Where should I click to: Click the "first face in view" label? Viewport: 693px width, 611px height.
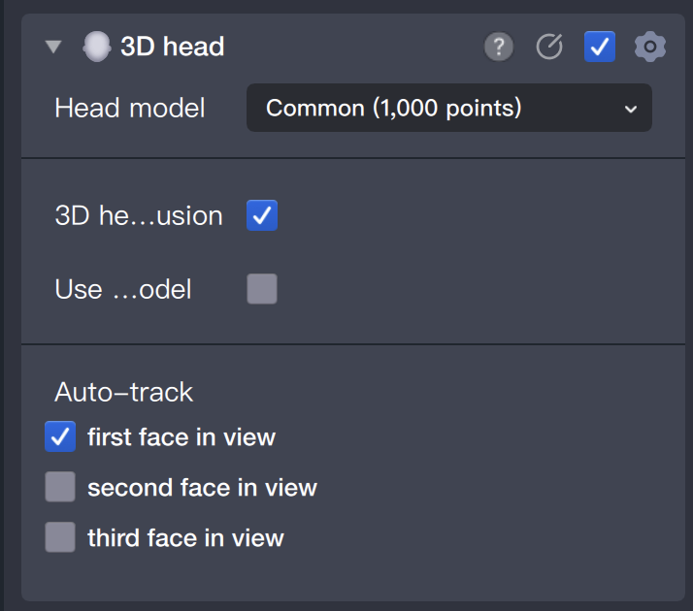(181, 437)
